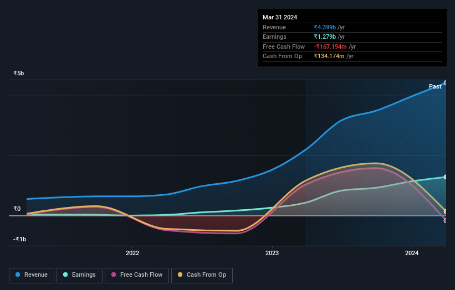
Task: Click the Cash From Op label in tooltip
Action: pyautogui.click(x=282, y=56)
